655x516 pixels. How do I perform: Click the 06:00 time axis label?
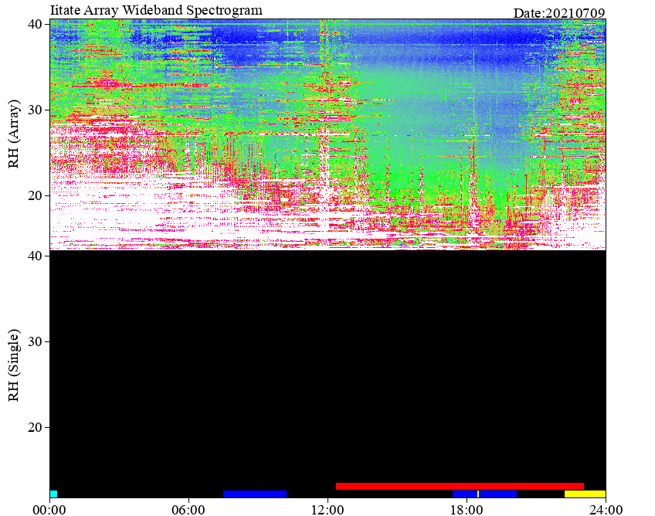point(188,510)
